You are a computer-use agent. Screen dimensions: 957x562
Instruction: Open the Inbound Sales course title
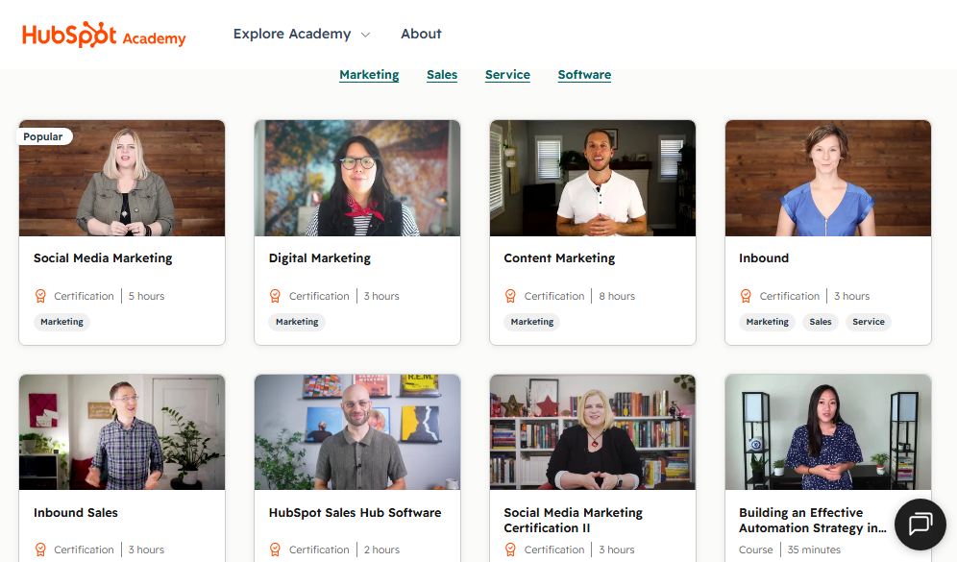(76, 513)
